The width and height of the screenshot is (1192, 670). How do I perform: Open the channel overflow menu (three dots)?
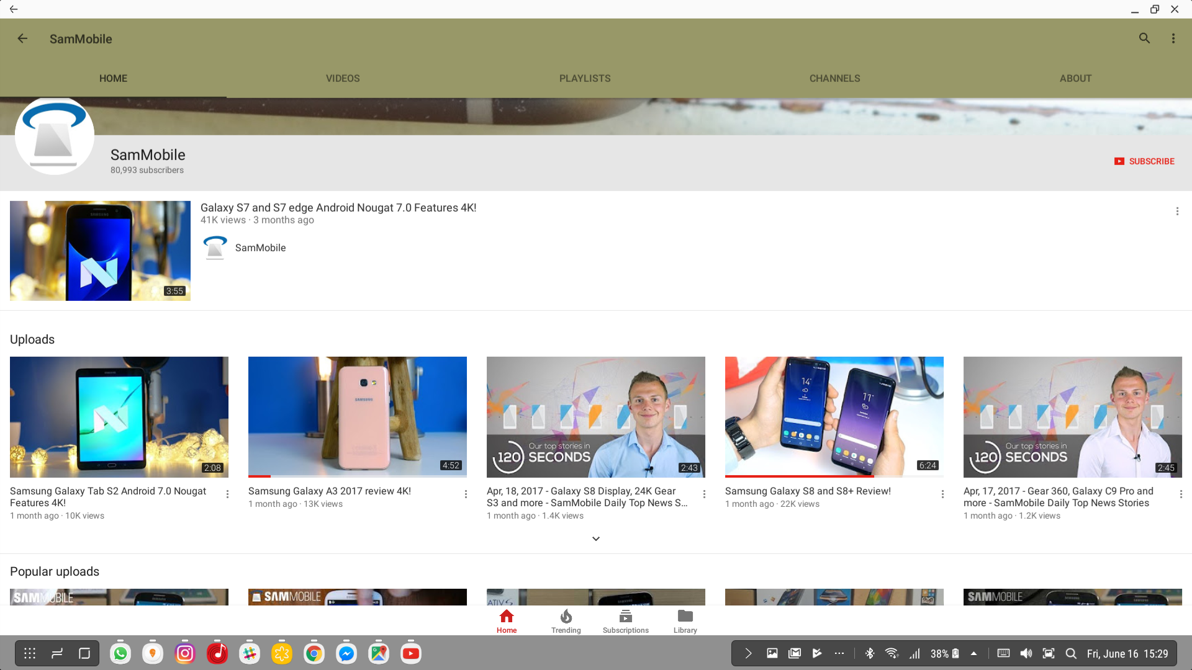[x=1173, y=38]
